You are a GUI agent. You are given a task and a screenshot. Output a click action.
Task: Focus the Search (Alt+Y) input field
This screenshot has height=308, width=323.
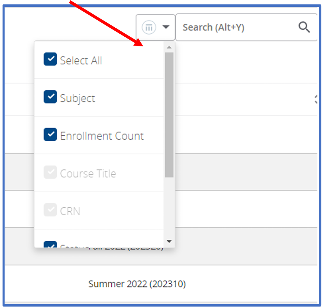[x=236, y=27]
